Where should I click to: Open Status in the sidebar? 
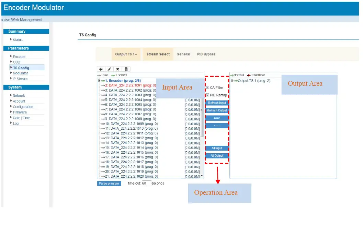[18, 40]
